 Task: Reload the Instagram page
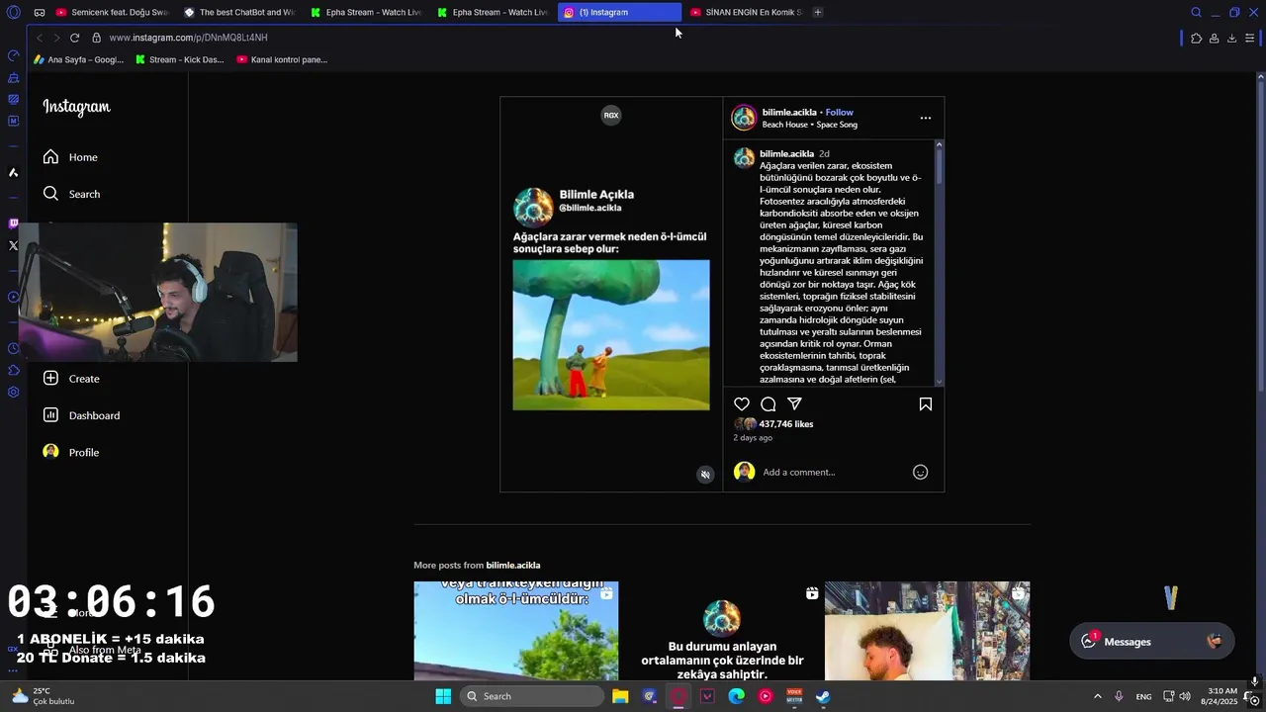coord(74,38)
